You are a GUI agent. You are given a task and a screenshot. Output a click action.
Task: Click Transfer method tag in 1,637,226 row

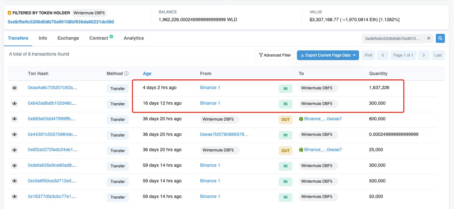[x=118, y=88]
